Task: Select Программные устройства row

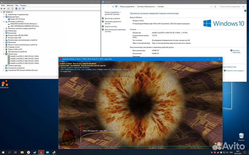Action: [x=17, y=52]
